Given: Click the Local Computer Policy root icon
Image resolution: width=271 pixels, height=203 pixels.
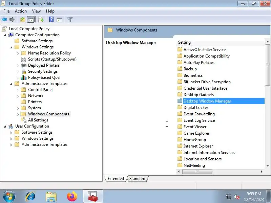Looking at the screenshot, I should point(4,29).
